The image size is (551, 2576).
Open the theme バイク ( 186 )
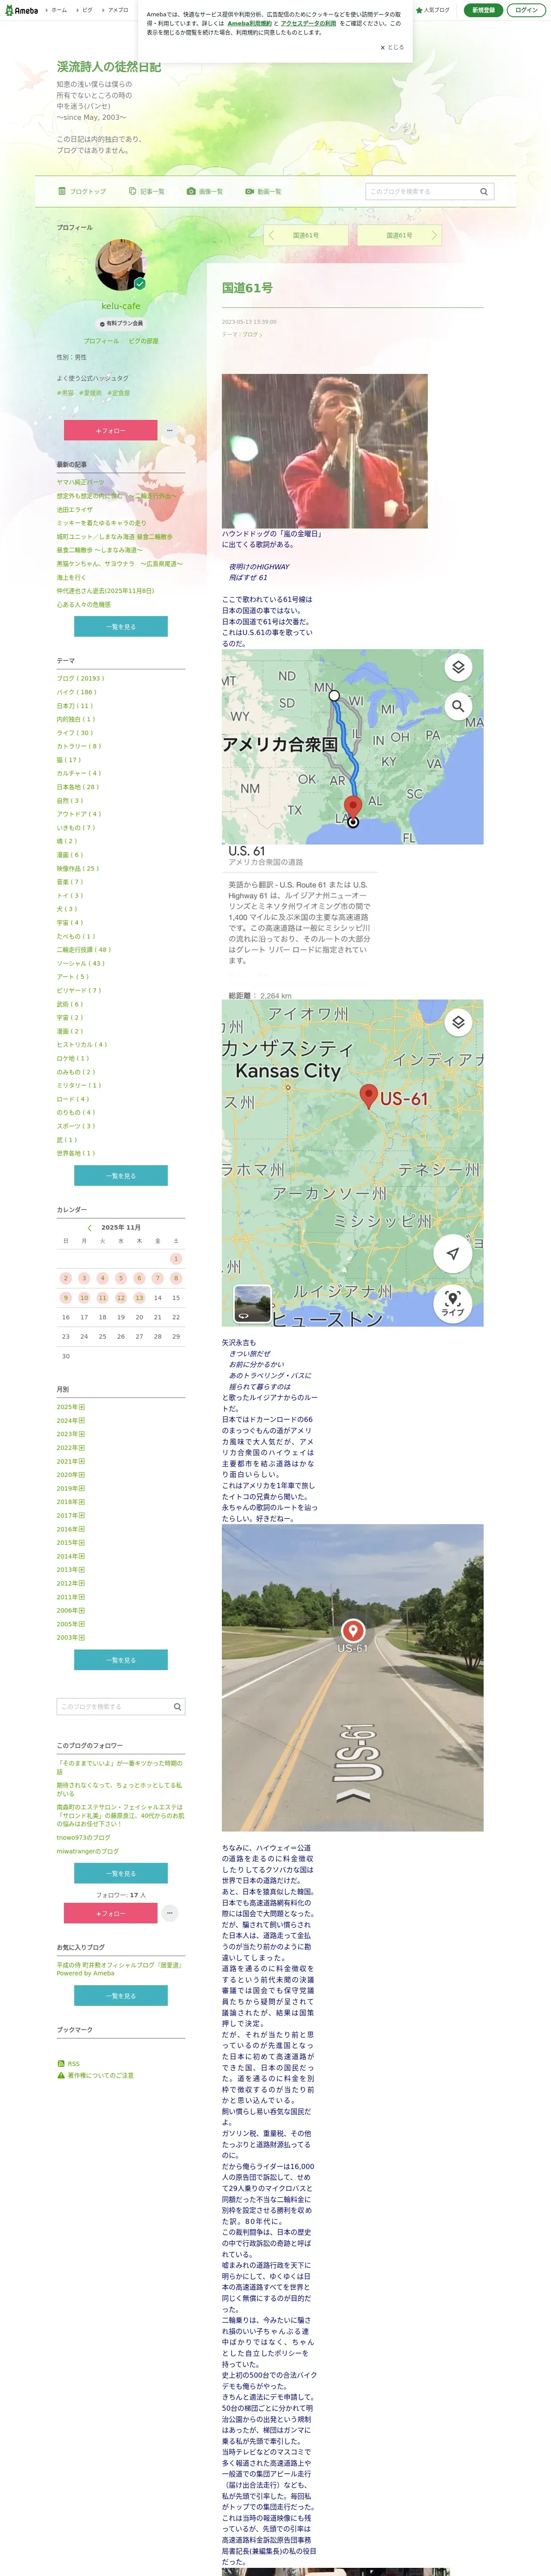(x=76, y=692)
